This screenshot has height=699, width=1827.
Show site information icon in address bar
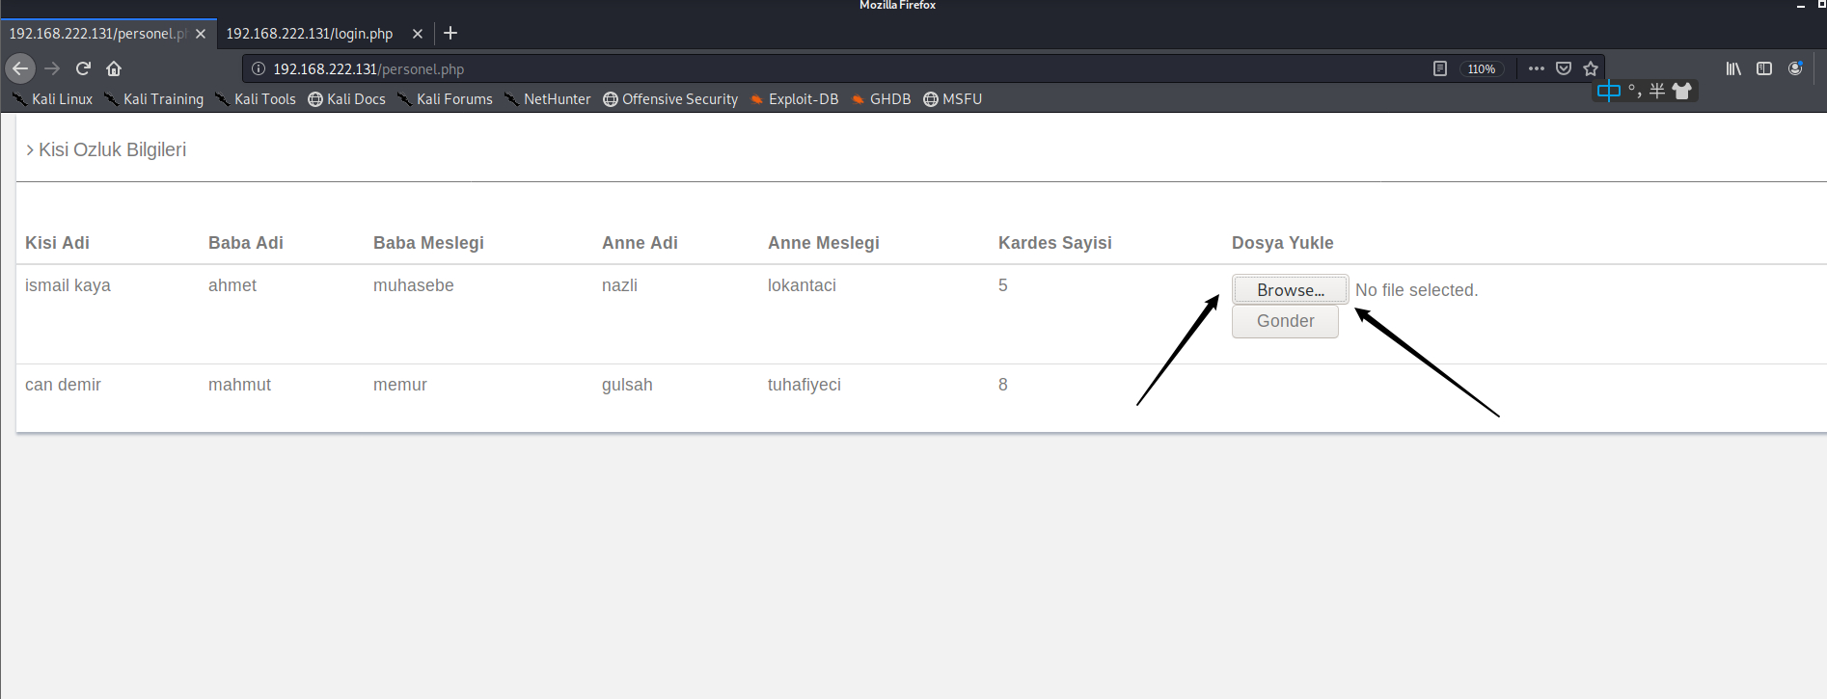259,68
